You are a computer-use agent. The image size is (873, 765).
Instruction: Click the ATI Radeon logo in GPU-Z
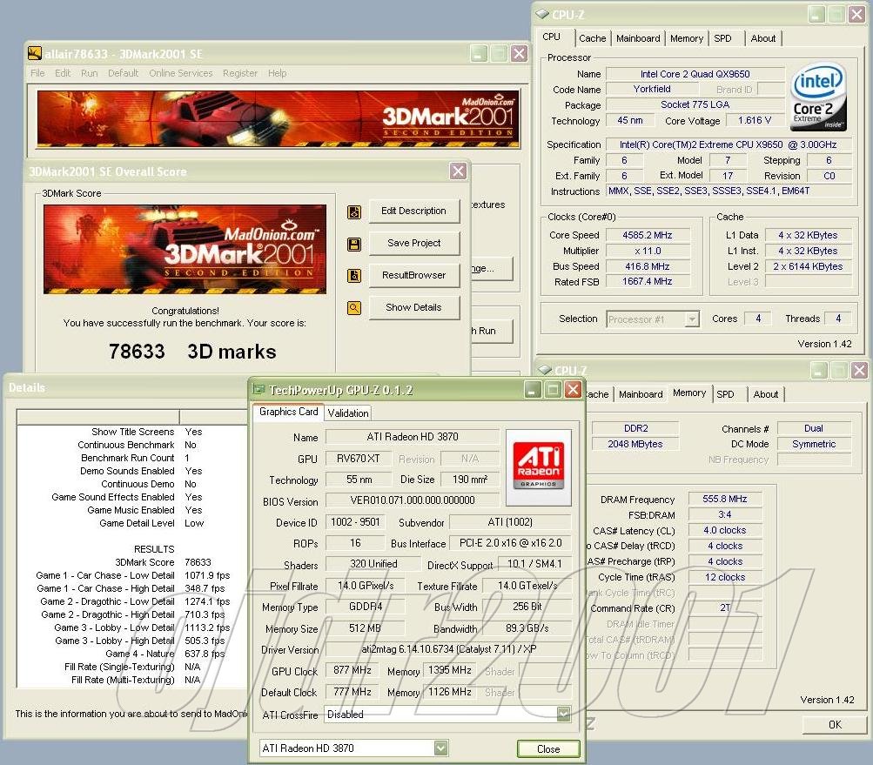tap(539, 467)
